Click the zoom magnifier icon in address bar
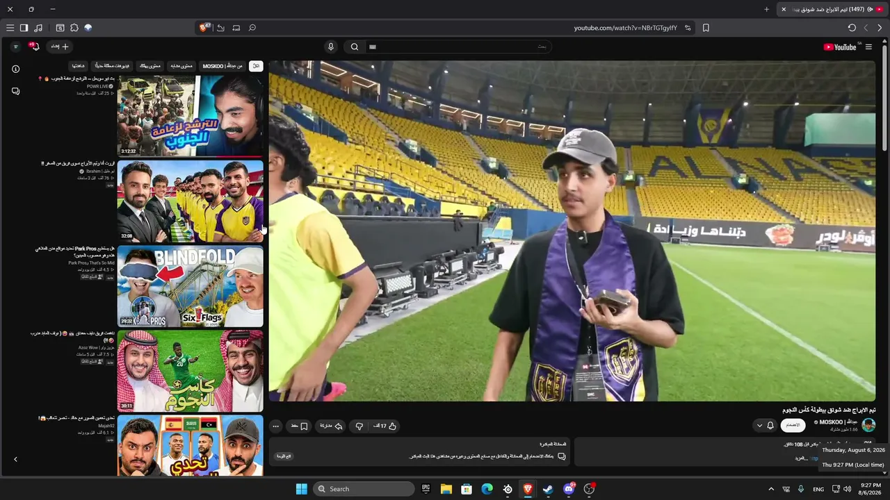The height and width of the screenshot is (500, 890). (252, 28)
